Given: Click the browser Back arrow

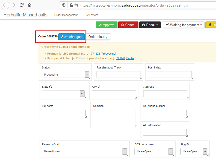Looking at the screenshot, I should 5,5.
